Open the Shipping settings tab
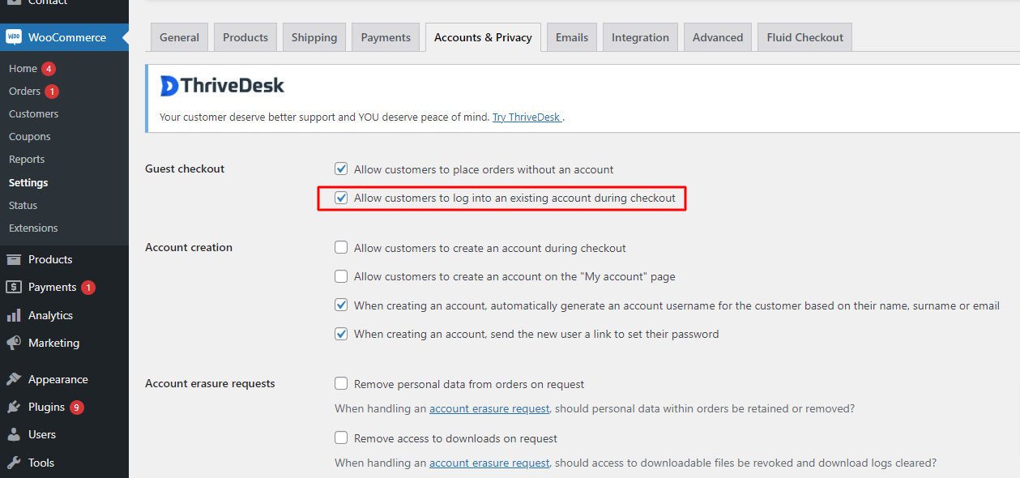 pyautogui.click(x=314, y=36)
